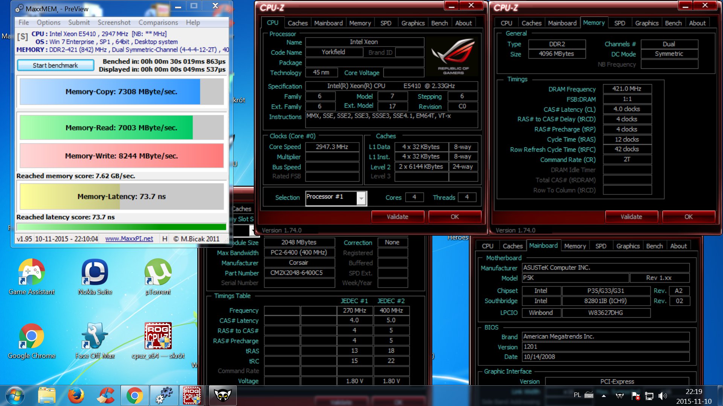The image size is (723, 406).
Task: Select the Google Chrome desktop shortcut
Action: pos(32,341)
